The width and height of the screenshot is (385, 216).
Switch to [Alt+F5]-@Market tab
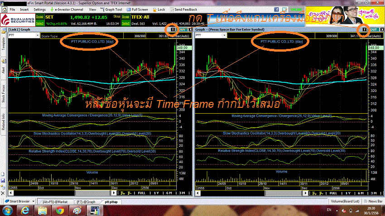(55, 202)
